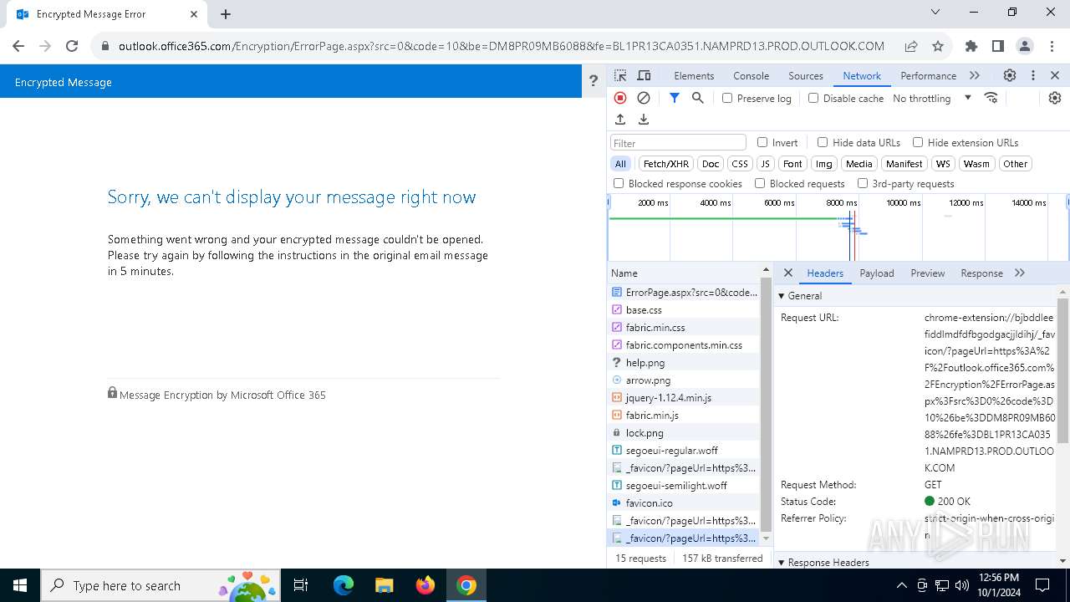The image size is (1070, 602).
Task: Close the request details pane
Action: coord(788,273)
